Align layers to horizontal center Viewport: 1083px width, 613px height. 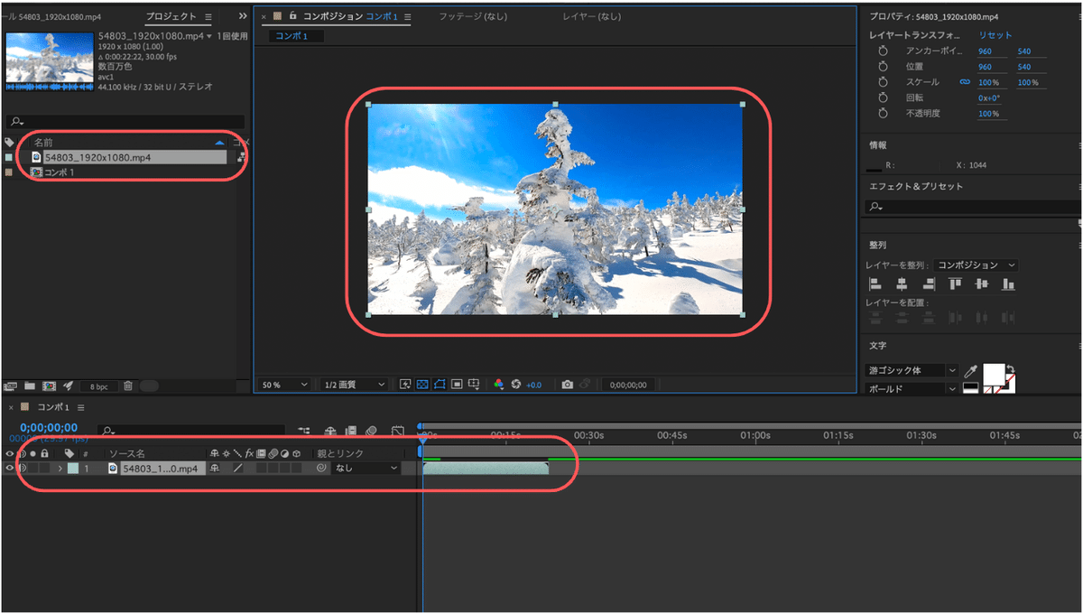click(902, 284)
